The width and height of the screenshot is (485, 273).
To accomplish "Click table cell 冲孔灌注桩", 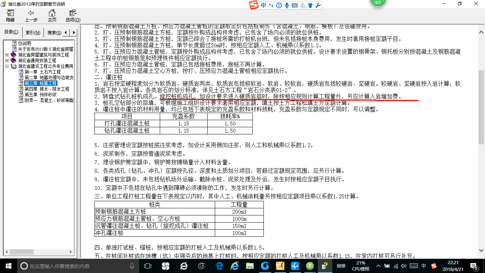I will coord(155,233).
